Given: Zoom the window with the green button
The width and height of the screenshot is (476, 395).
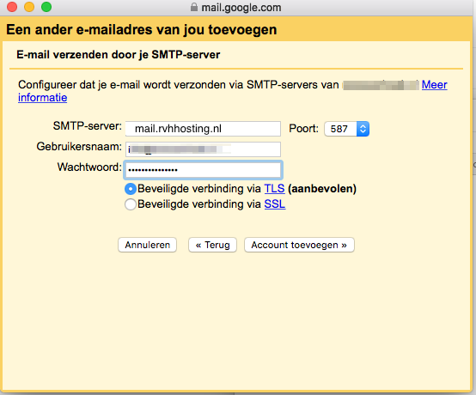Looking at the screenshot, I should coord(46,7).
